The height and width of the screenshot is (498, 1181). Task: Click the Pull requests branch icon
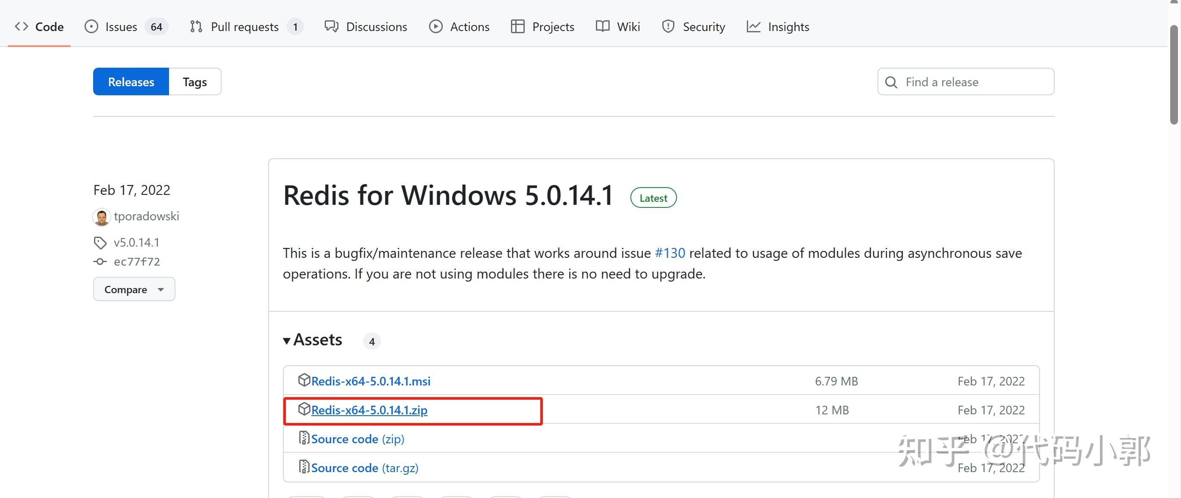[x=196, y=27]
